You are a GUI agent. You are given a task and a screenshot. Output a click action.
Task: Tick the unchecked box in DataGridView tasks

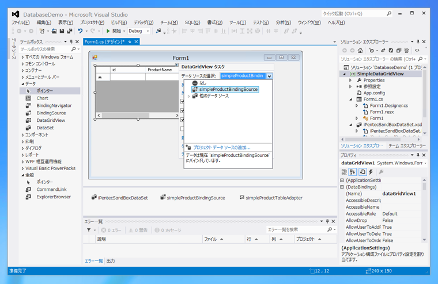pos(182,129)
